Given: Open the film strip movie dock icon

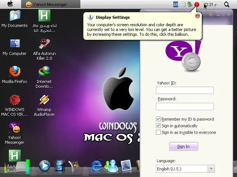Looking at the screenshot, I should pos(60,166).
